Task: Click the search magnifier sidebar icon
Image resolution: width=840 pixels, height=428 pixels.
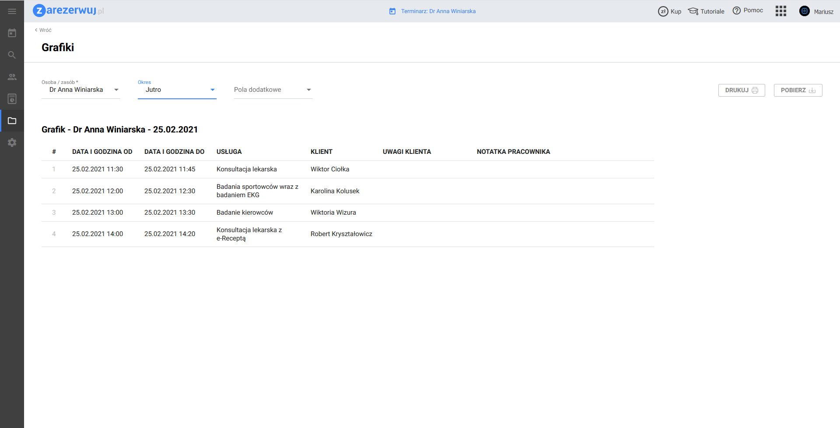Action: click(x=12, y=55)
